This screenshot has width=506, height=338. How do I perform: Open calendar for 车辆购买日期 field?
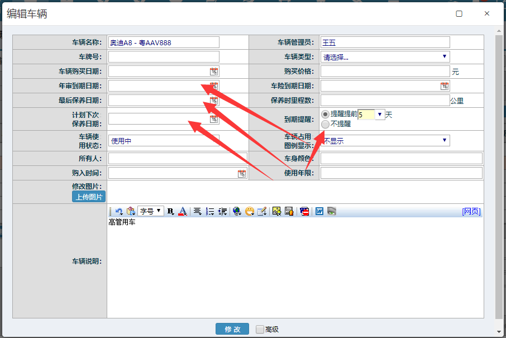point(213,71)
